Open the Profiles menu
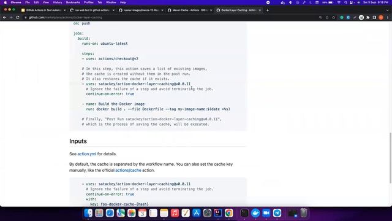Image resolution: width=392 pixels, height=221 pixels. (88, 2)
